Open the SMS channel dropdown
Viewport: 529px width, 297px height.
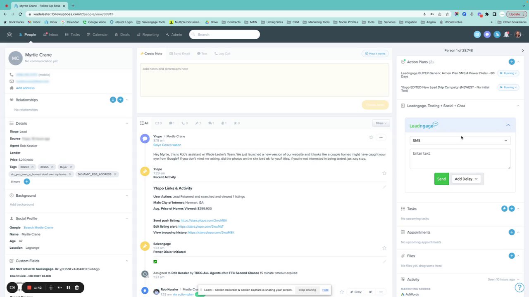(x=460, y=140)
